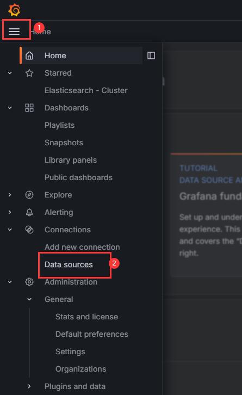
Task: Open Stats and license
Action: (86, 317)
